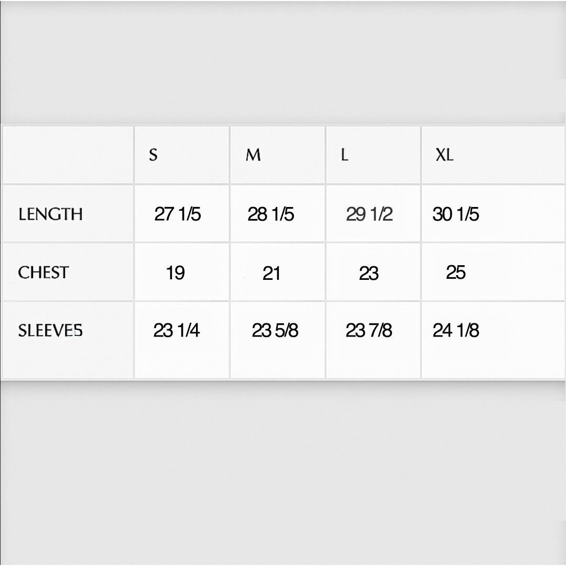566x566 pixels.
Task: Click the chest value 21
Action: 271,273
